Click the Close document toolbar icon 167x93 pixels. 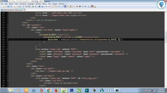click(14, 6)
